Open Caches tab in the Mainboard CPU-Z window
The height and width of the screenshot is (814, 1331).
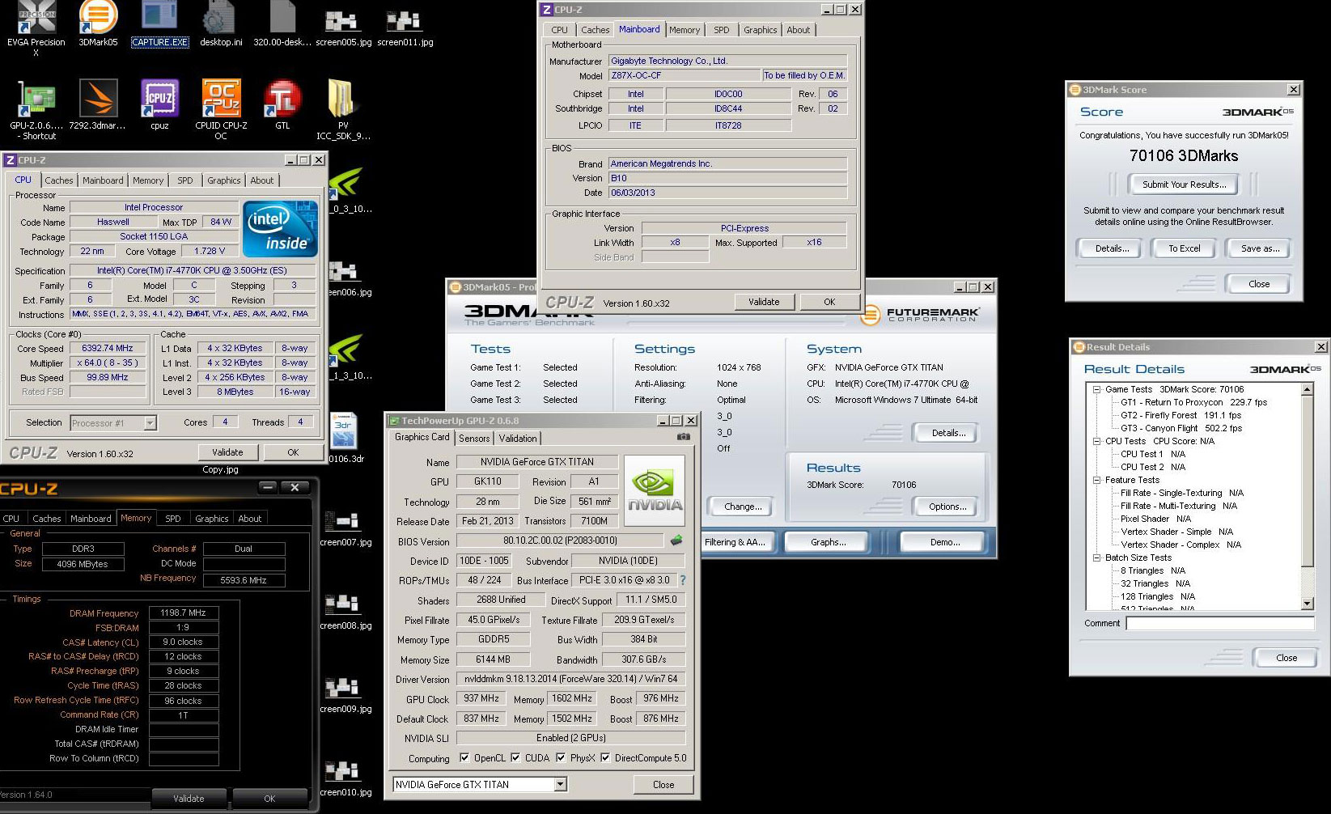tap(595, 30)
